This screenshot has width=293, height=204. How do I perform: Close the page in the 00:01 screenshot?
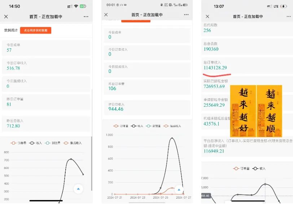click(106, 15)
